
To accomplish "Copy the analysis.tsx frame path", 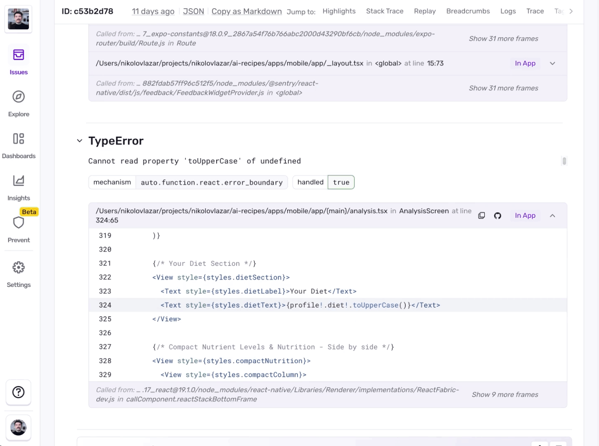I will click(x=481, y=215).
